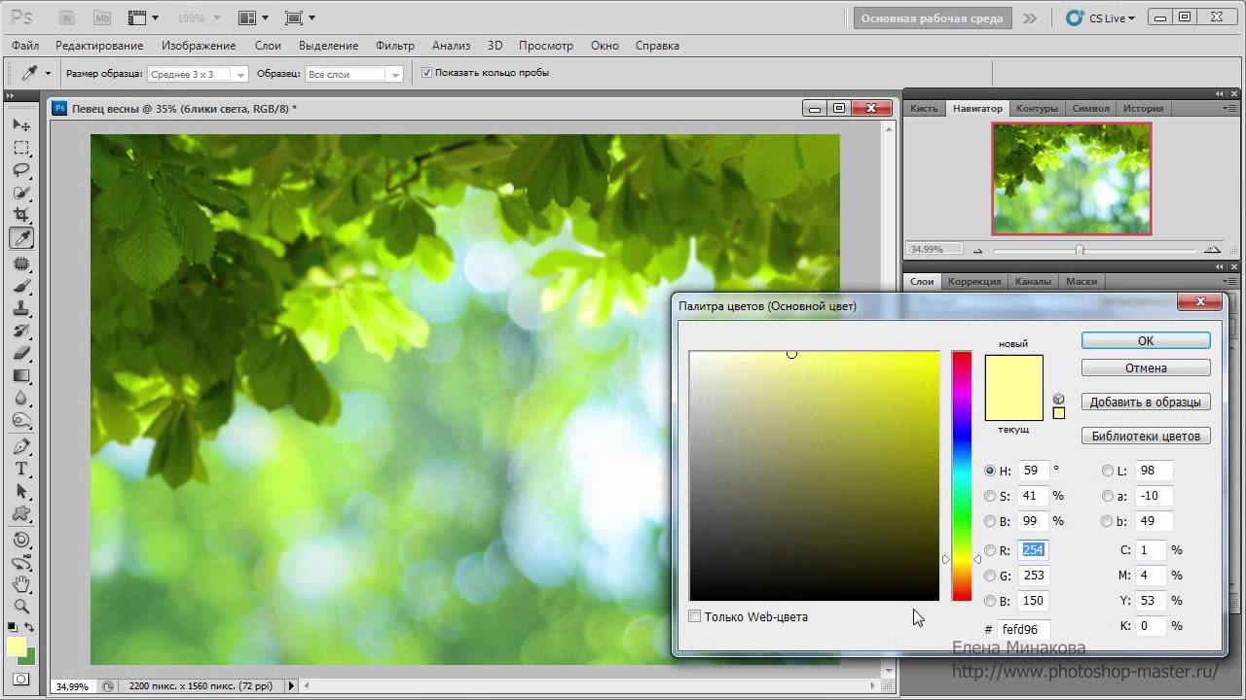Viewport: 1246px width, 700px height.
Task: Select the Horizontal Type tool
Action: point(21,470)
